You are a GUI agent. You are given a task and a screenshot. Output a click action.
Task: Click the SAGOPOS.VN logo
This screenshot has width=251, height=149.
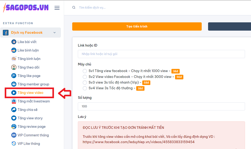[x=26, y=8]
